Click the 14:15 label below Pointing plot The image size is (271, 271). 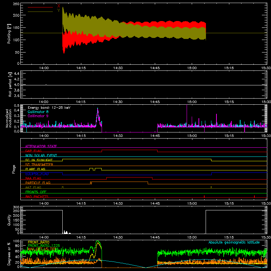(81, 68)
